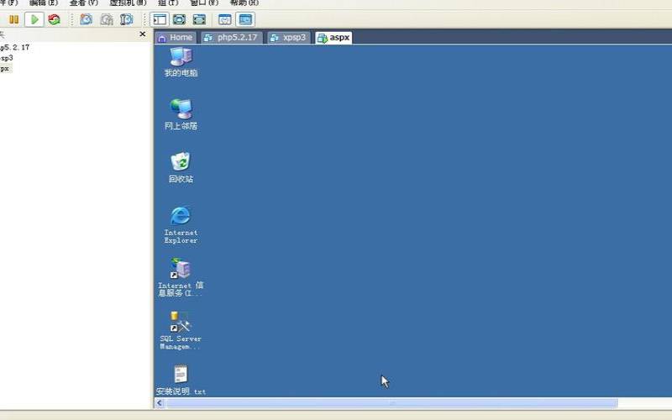
Task: Open the Snapshot Manager toolbar icon
Action: 127,19
